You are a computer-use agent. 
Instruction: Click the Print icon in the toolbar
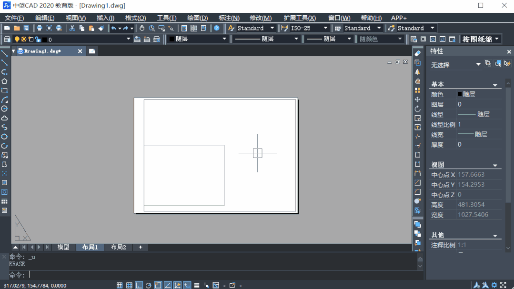click(x=40, y=28)
